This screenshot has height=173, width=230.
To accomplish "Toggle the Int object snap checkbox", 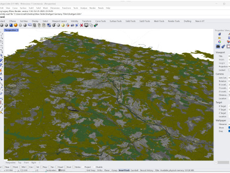I will click(35, 167).
